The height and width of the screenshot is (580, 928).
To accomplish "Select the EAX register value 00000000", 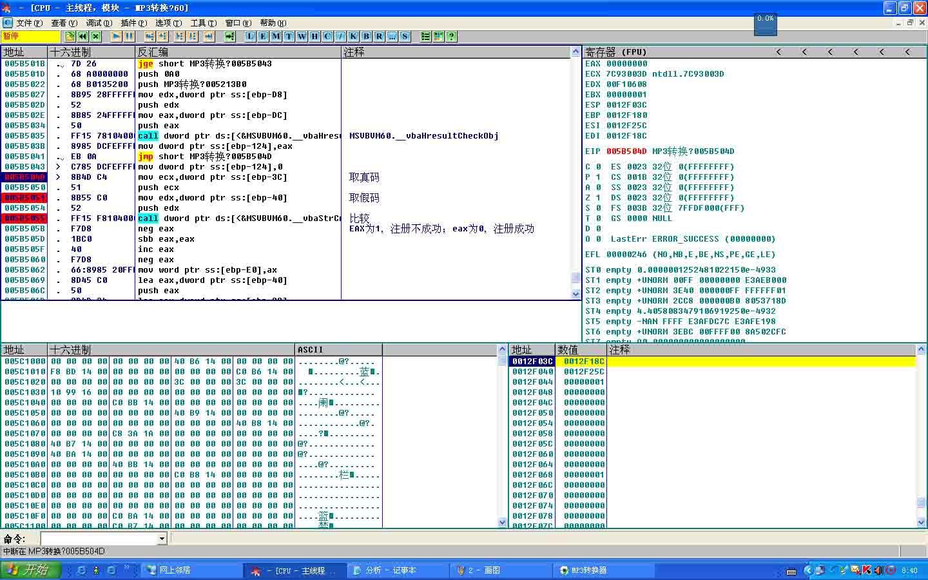I will coord(626,64).
